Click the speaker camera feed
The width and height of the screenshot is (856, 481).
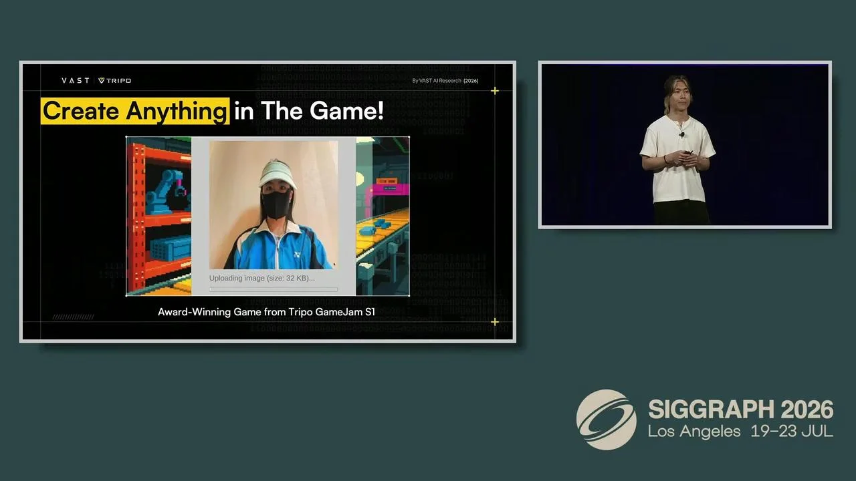(685, 145)
